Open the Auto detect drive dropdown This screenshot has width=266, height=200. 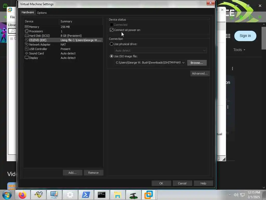click(204, 51)
